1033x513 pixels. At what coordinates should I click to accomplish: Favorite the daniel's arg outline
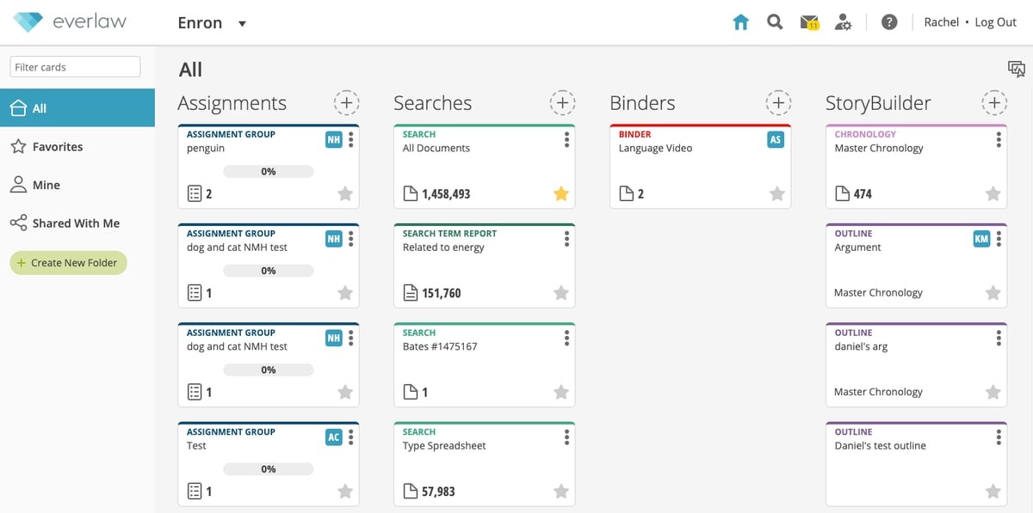click(x=993, y=392)
